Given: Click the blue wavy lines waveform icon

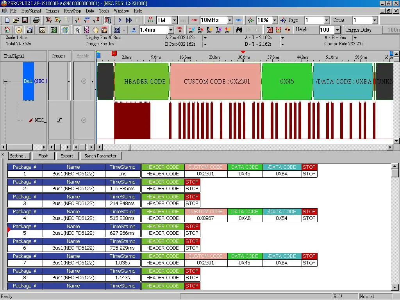Looking at the screenshot, I should pos(117,30).
